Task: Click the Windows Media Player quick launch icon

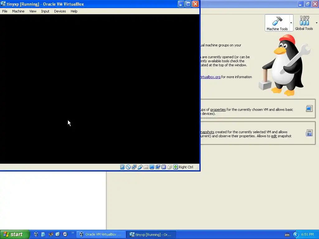Action: pos(65,234)
